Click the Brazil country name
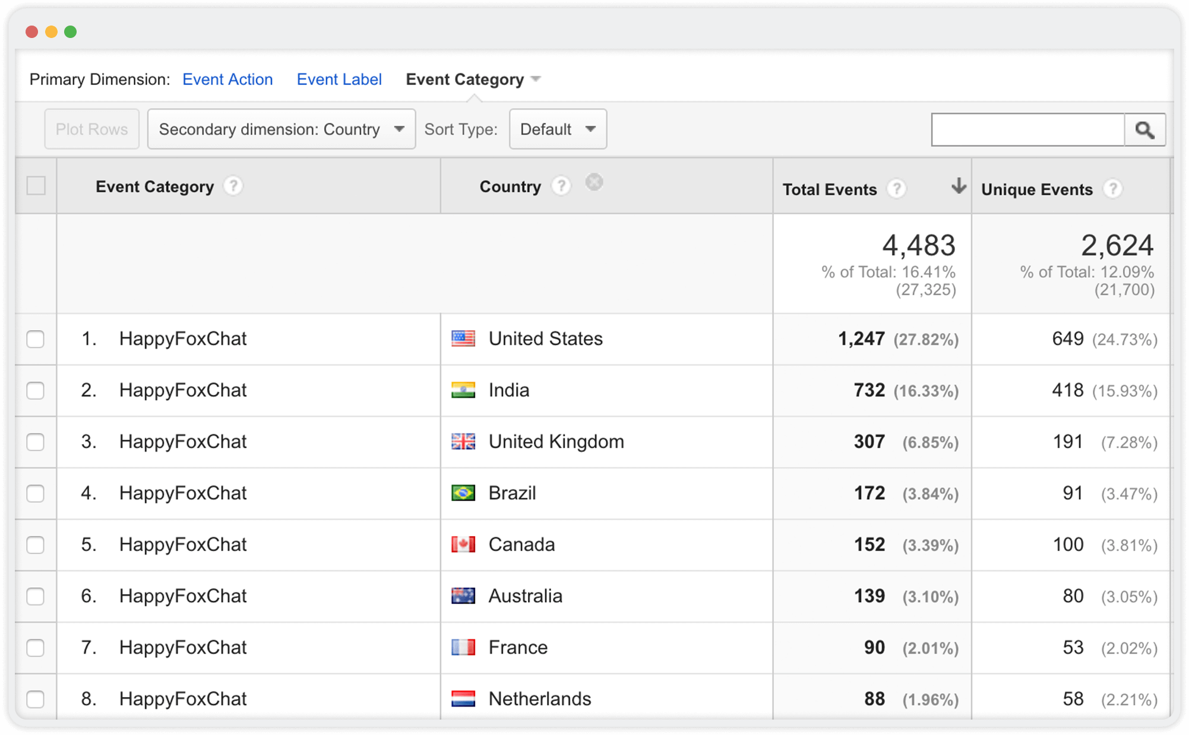This screenshot has width=1189, height=735. pyautogui.click(x=512, y=493)
